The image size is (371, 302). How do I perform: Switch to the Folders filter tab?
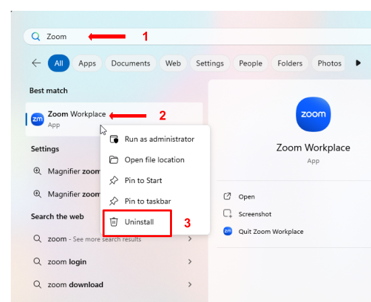290,64
